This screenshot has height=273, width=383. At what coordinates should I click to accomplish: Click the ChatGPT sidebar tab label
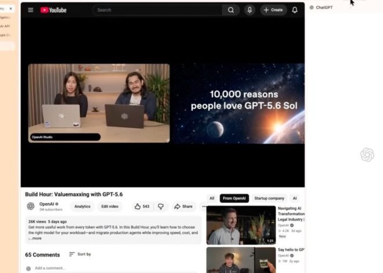324,8
